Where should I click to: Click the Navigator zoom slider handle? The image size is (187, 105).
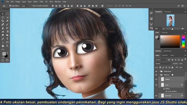tap(172, 29)
